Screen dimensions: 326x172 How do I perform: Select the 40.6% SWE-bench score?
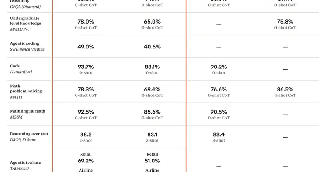pyautogui.click(x=152, y=47)
